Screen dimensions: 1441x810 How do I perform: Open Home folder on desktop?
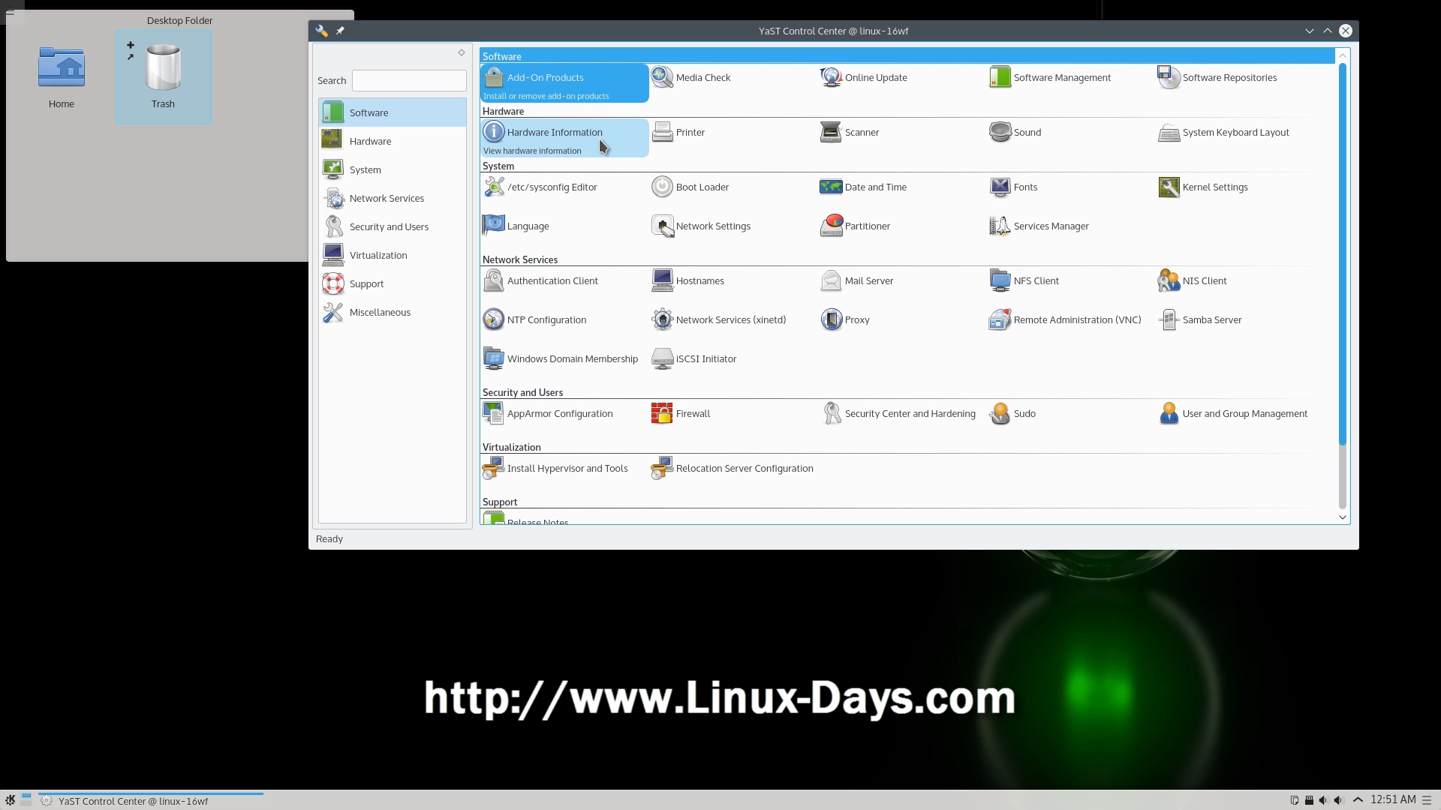pos(62,77)
